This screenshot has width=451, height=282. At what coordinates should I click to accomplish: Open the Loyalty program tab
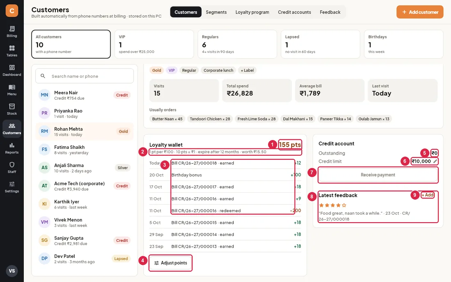tap(252, 12)
